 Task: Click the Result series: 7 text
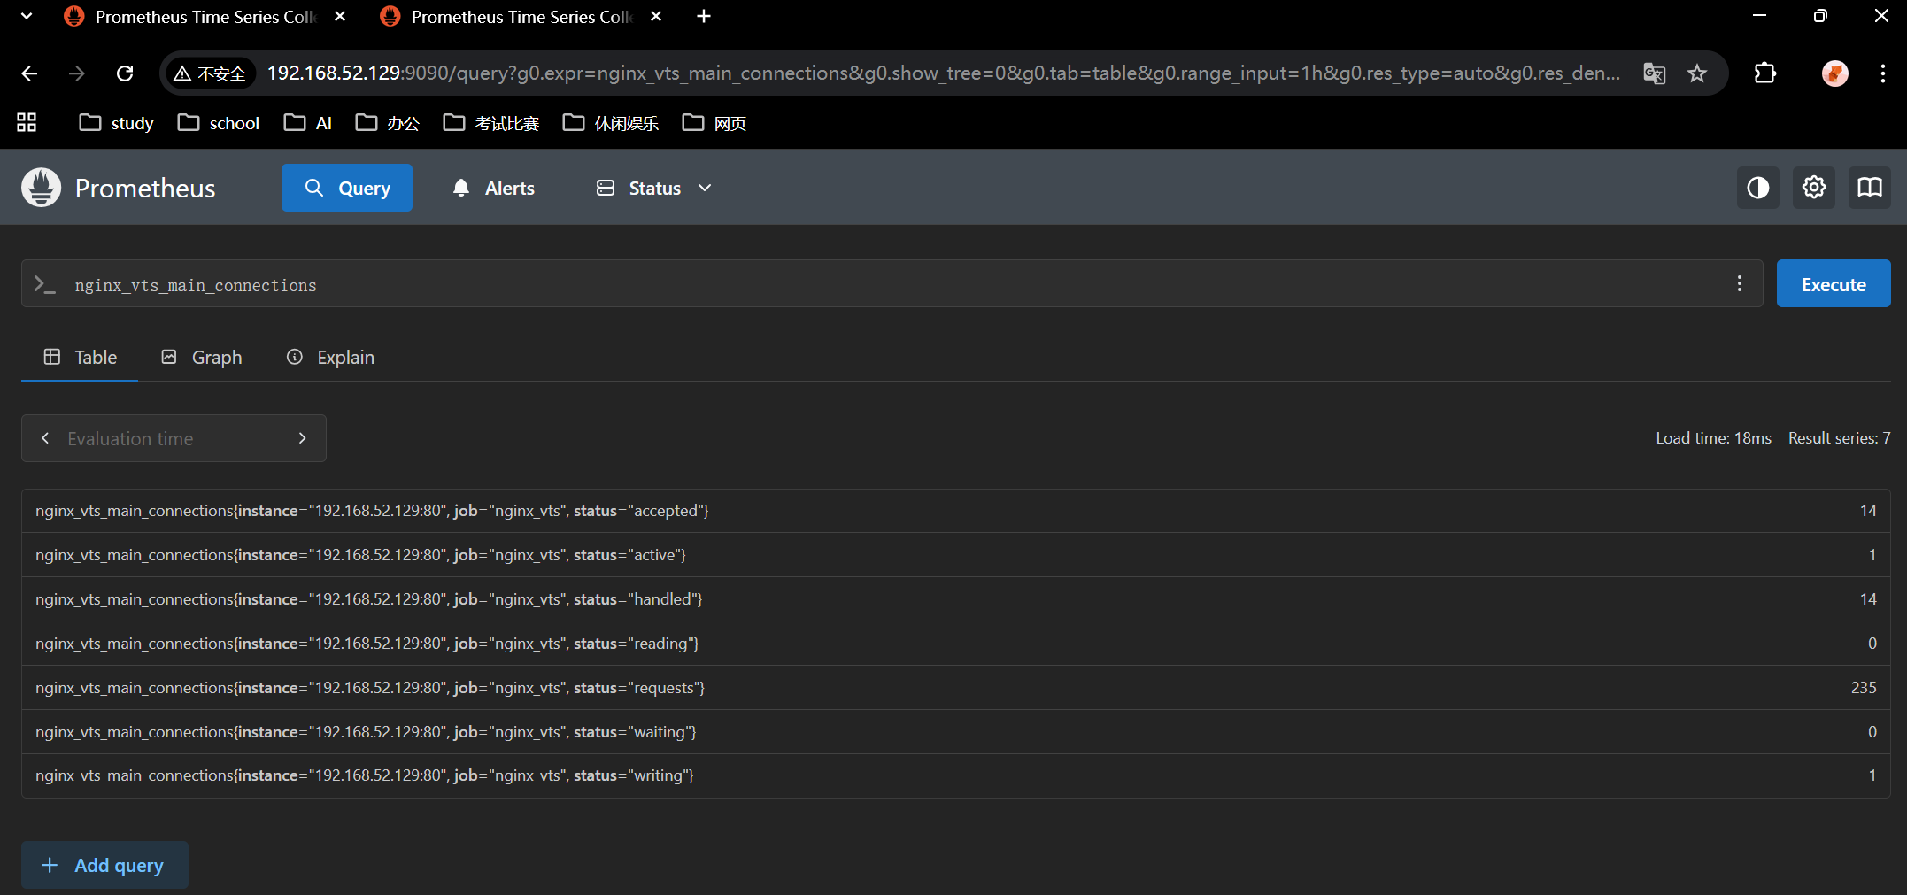[x=1840, y=438]
